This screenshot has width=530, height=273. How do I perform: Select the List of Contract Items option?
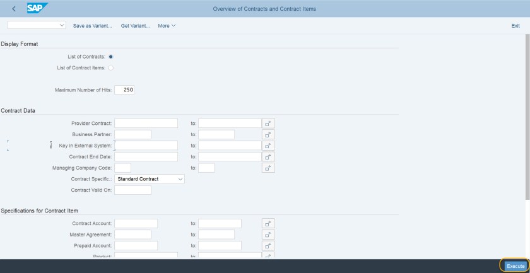pyautogui.click(x=111, y=67)
